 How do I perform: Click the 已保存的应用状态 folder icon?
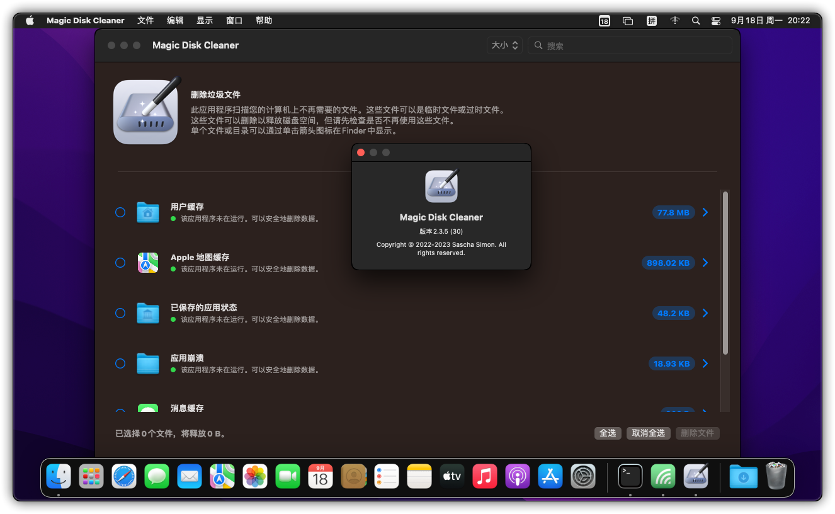(148, 313)
